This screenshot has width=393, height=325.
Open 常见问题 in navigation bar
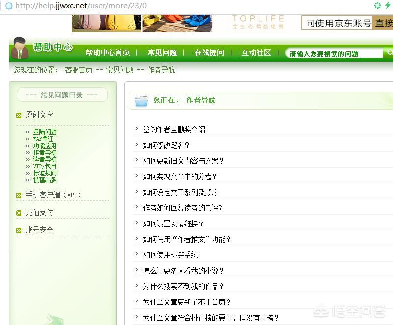162,52
